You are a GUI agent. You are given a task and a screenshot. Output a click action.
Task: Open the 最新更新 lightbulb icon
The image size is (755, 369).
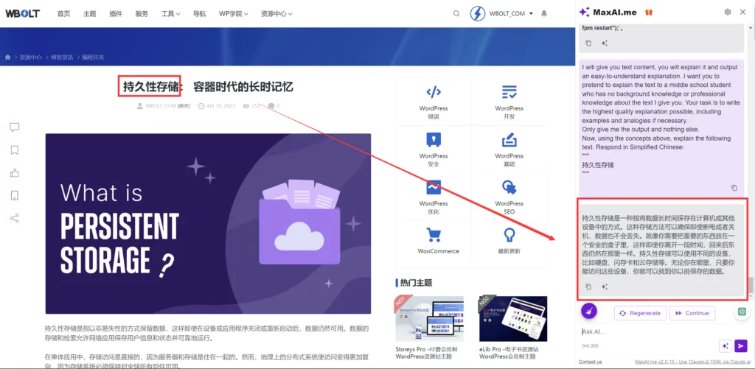click(x=509, y=235)
